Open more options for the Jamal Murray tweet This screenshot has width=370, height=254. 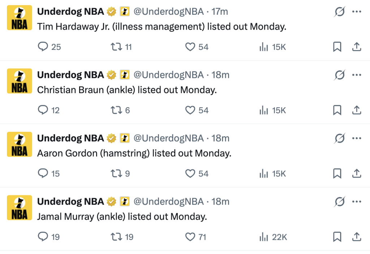click(357, 201)
